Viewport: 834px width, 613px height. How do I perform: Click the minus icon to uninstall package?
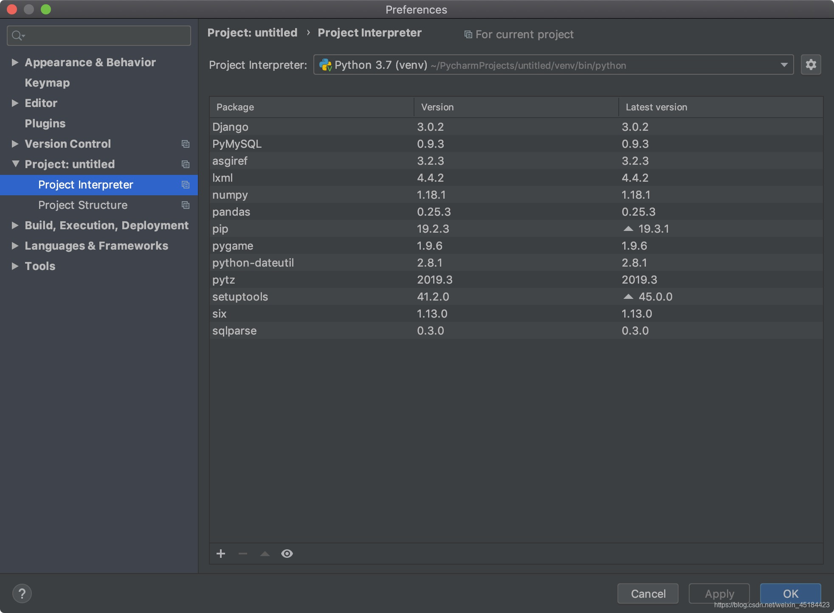point(243,554)
